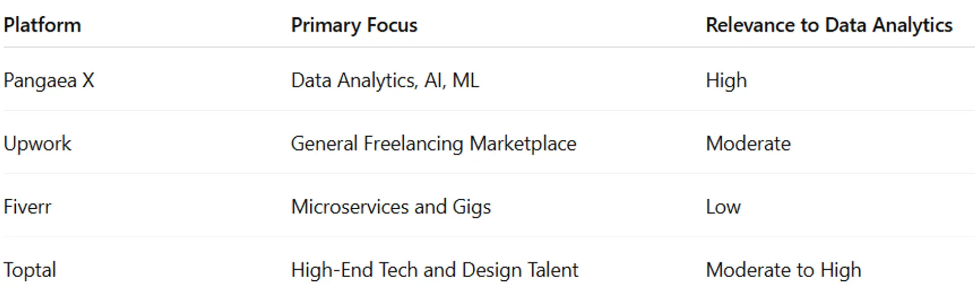
Task: Click the Microservices and Gigs cell
Action: point(391,207)
